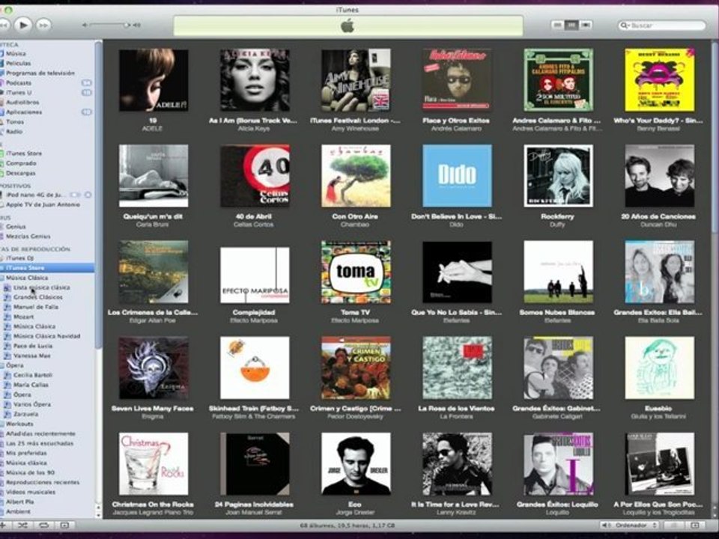Switch to Cover Flow view
This screenshot has width=719, height=539.
[586, 25]
